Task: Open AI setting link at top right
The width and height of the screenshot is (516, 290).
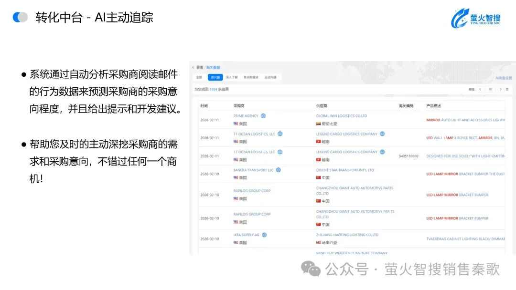Action: [x=504, y=78]
